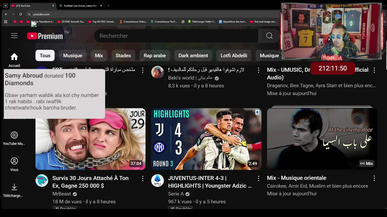387x217 pixels.
Task: Open the MrBeast channel name link
Action: (62, 194)
